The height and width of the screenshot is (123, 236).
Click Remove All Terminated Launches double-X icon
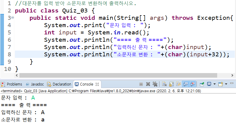point(155,84)
